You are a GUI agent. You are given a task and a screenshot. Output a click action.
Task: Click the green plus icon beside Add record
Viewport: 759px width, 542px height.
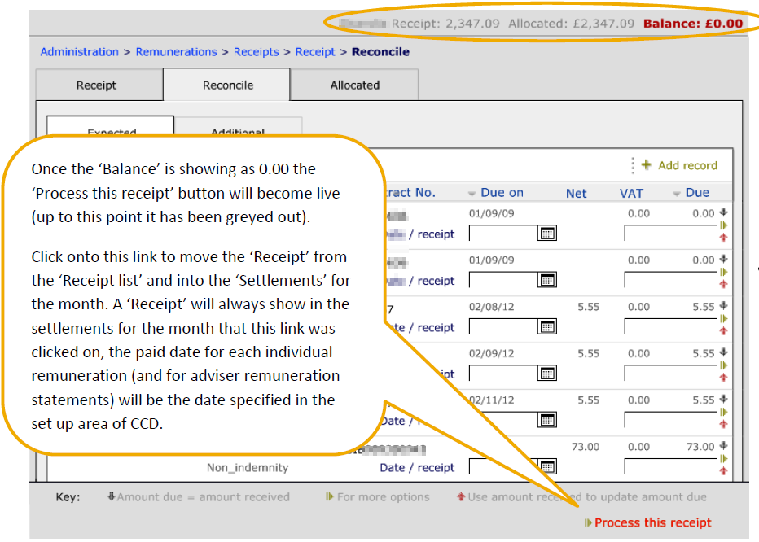tap(647, 165)
